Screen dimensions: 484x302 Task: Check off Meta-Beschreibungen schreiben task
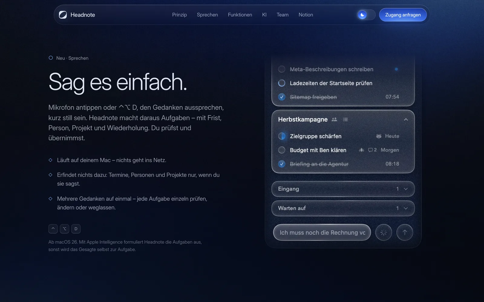click(x=282, y=69)
